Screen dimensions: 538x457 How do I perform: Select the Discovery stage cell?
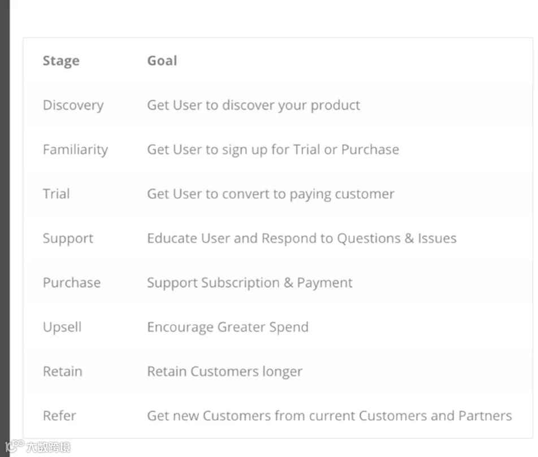click(x=73, y=105)
